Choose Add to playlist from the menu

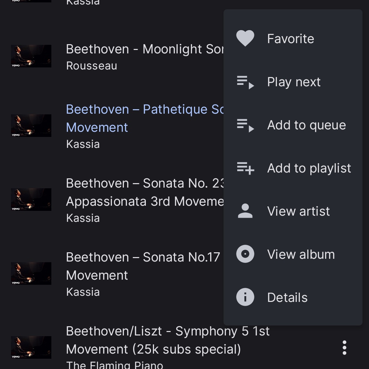(x=309, y=168)
